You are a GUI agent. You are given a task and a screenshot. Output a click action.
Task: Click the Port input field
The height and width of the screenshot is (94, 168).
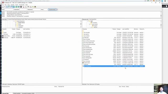click(46, 10)
